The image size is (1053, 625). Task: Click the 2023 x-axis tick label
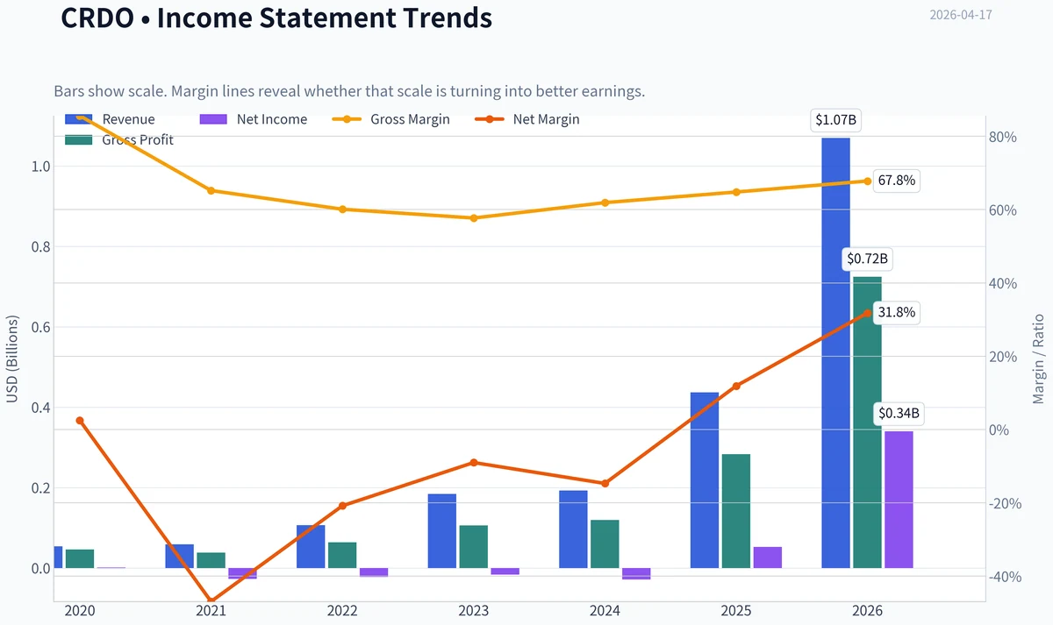(474, 610)
